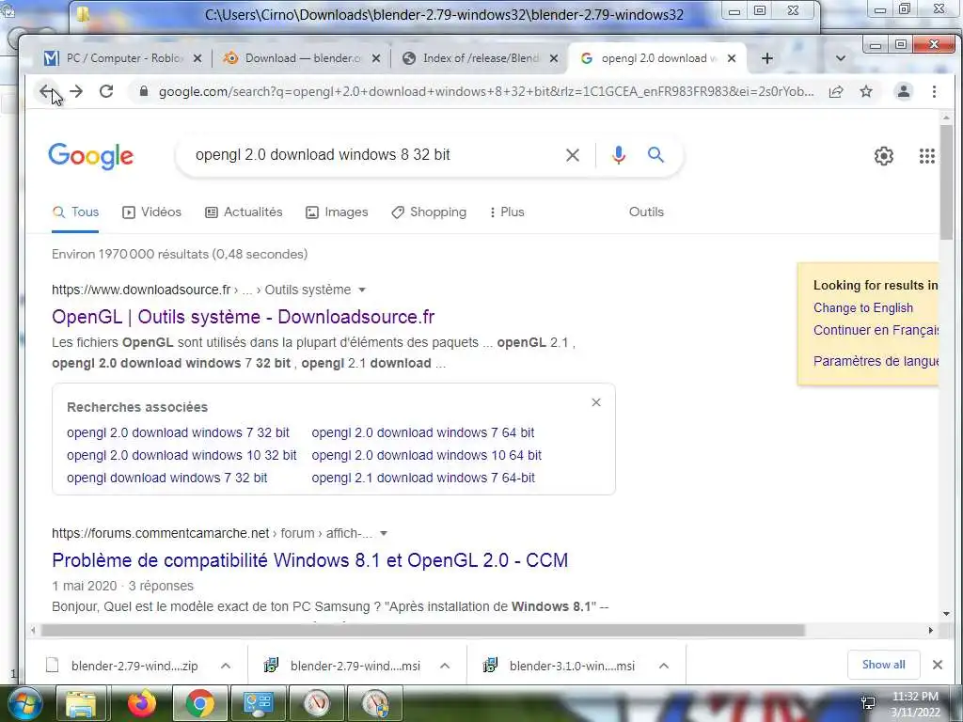Show all downloads
Image resolution: width=963 pixels, height=722 pixels.
coord(883,665)
